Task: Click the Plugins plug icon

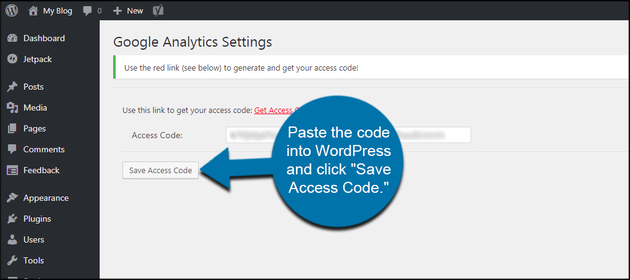Action: point(12,219)
